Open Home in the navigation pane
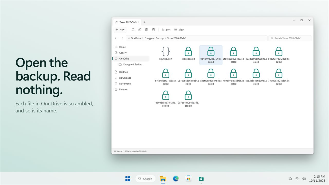 (131, 47)
